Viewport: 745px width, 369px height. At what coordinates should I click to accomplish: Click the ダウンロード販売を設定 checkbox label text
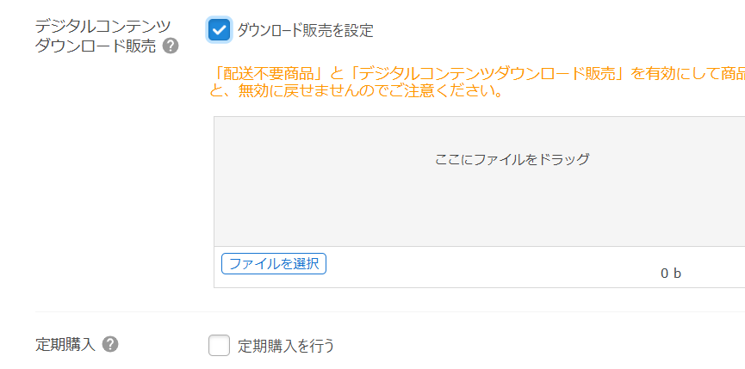pyautogui.click(x=305, y=31)
